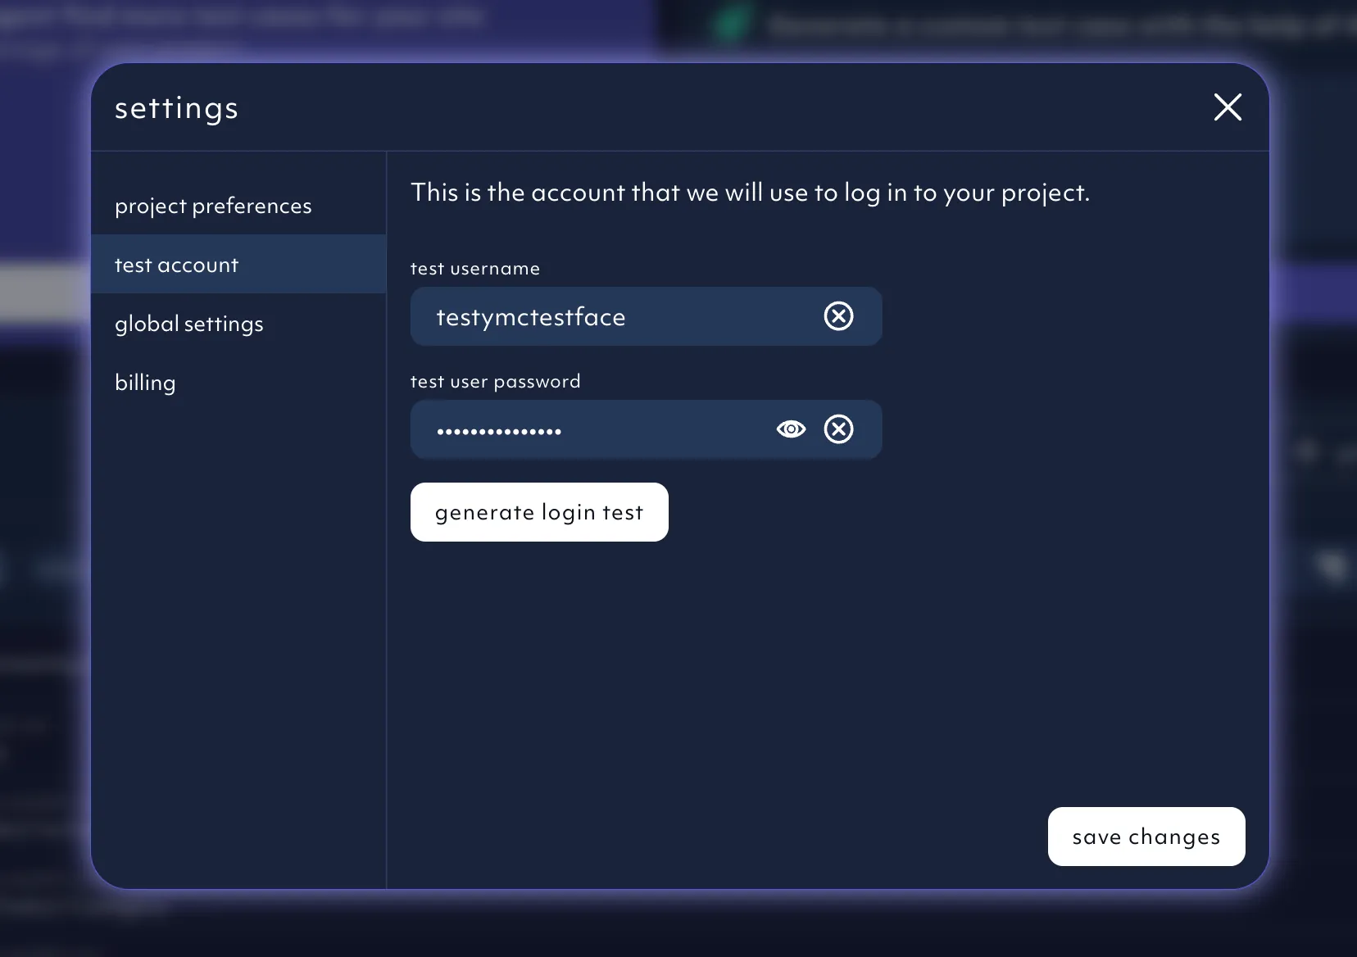Open the global settings section
The width and height of the screenshot is (1357, 957).
click(188, 324)
